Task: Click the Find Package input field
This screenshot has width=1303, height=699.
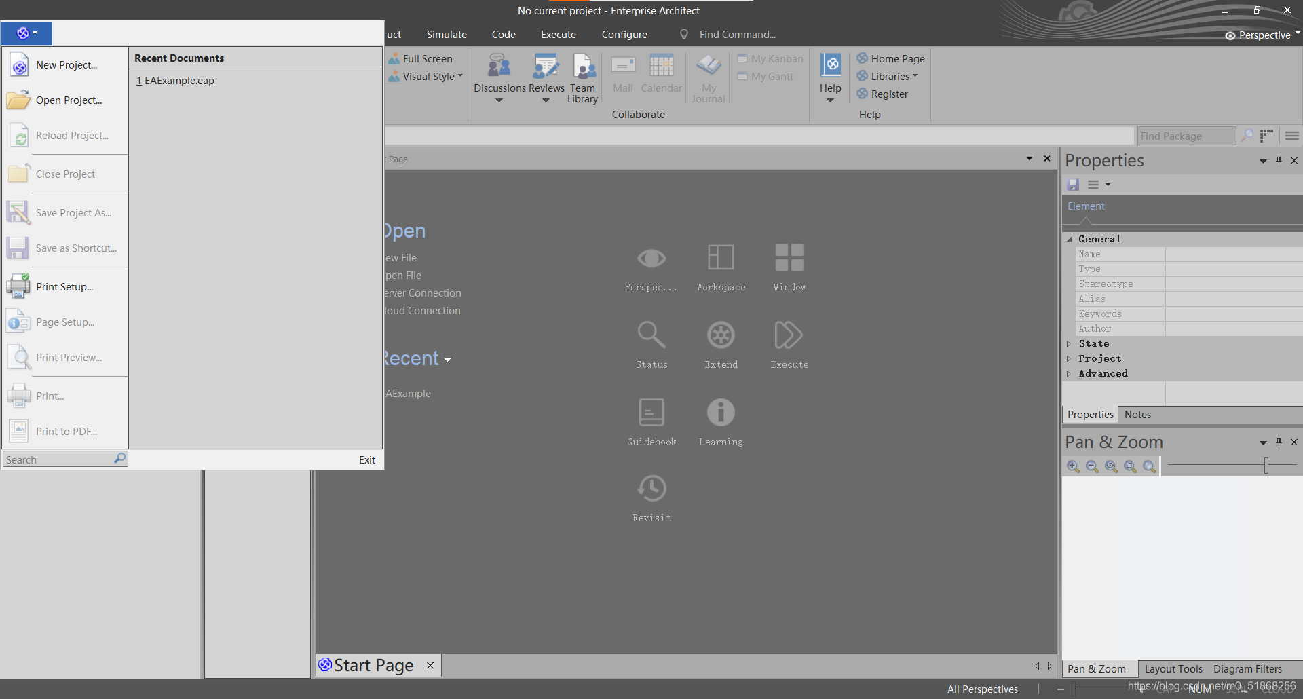Action: point(1186,136)
